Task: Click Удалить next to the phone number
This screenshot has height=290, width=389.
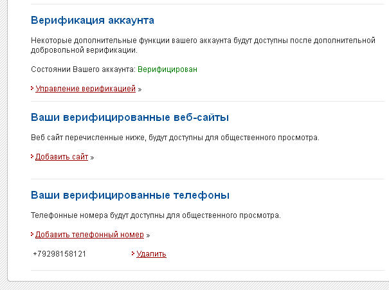Action: tap(151, 254)
